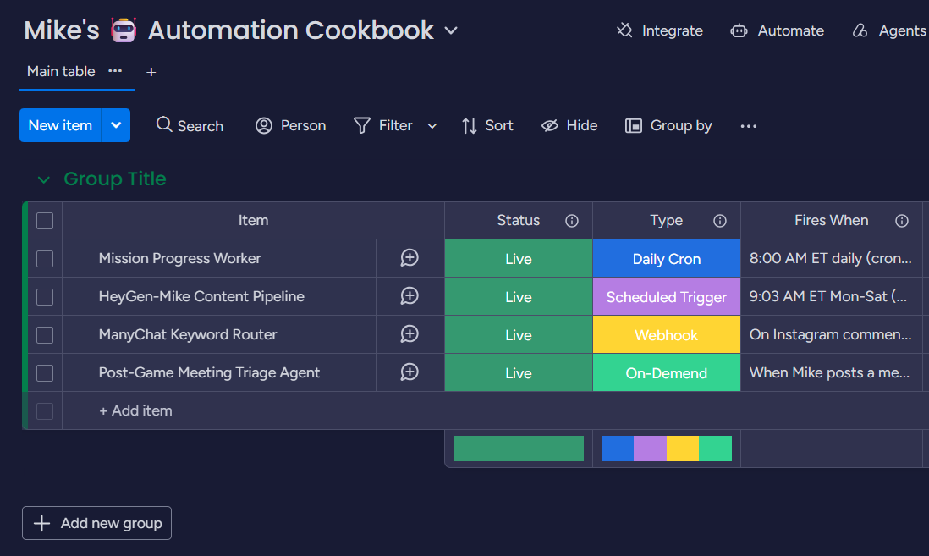Check the HeyGen-Mike Content Pipeline row
The width and height of the screenshot is (929, 556).
[45, 296]
